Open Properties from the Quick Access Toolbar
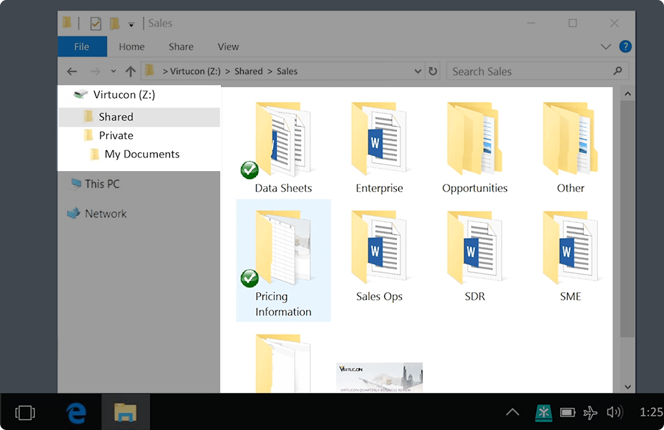Viewport: 664px width, 430px height. pyautogui.click(x=96, y=23)
